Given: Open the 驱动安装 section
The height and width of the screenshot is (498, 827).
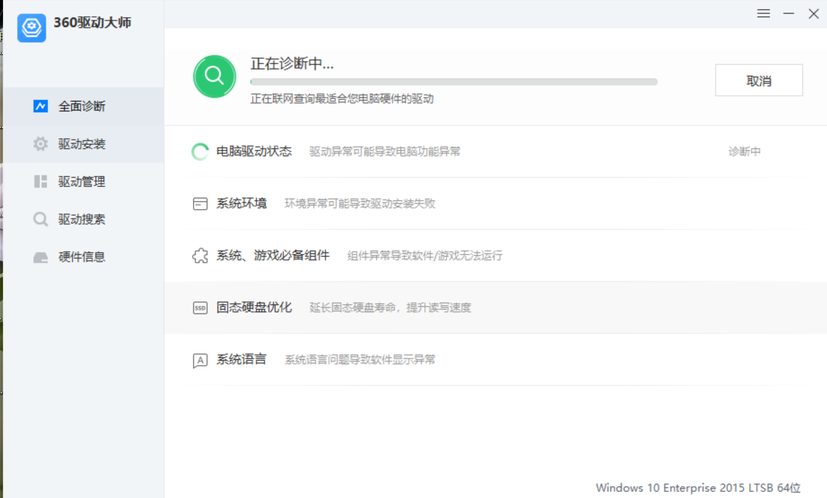Looking at the screenshot, I should point(84,144).
